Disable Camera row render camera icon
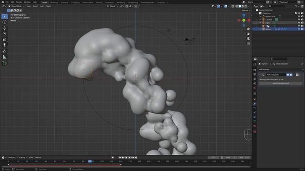This screenshot has width=305, height=171. click(x=302, y=19)
